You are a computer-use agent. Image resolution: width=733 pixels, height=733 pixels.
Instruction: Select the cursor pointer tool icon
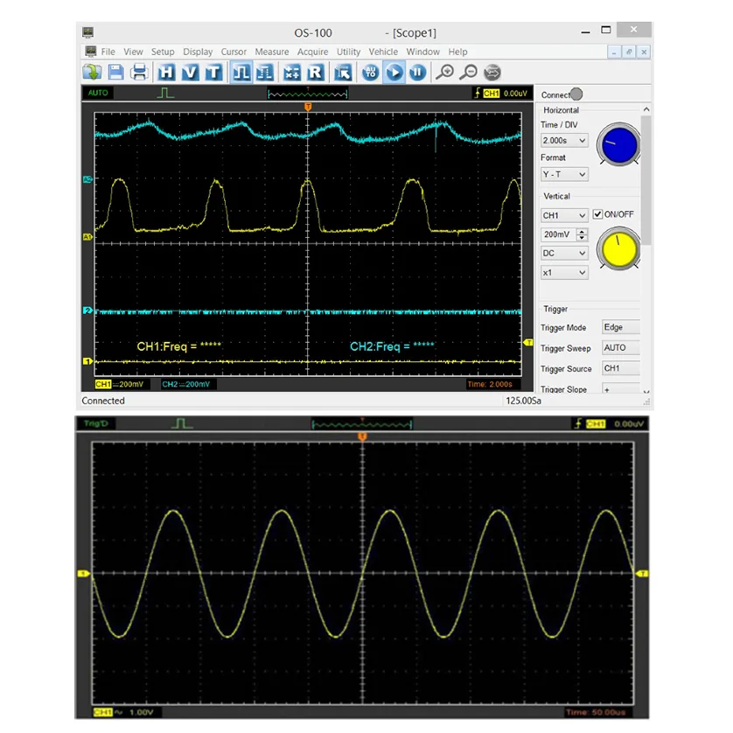tap(343, 73)
